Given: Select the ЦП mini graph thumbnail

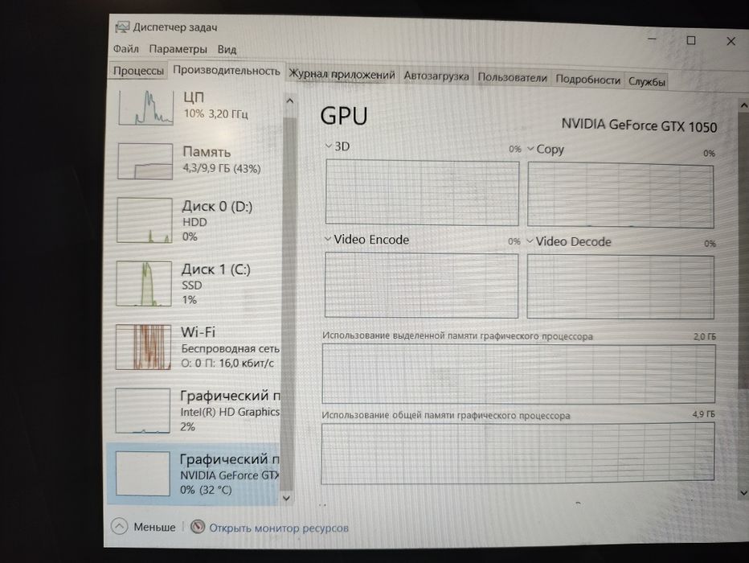Looking at the screenshot, I should coord(145,108).
